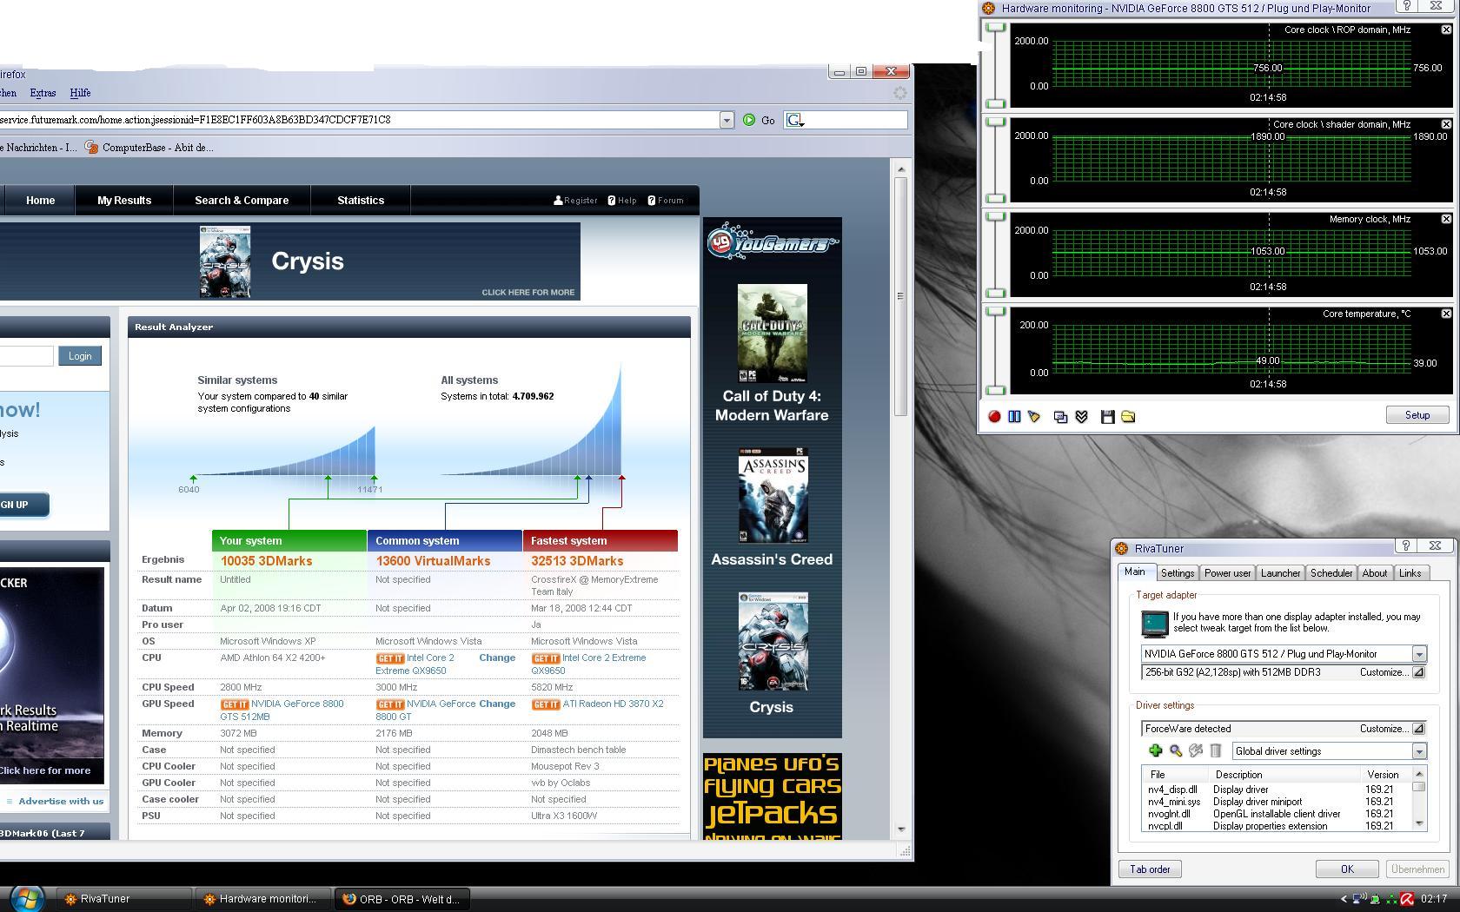The height and width of the screenshot is (912, 1460).
Task: Click OK button in RivaTuner
Action: click(1347, 869)
